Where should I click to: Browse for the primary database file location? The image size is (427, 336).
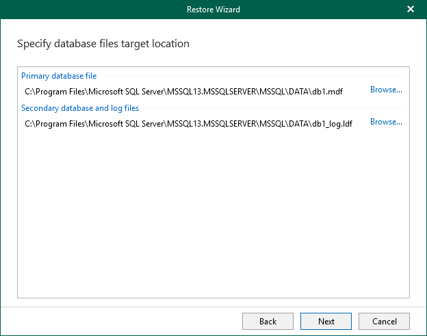click(x=386, y=90)
